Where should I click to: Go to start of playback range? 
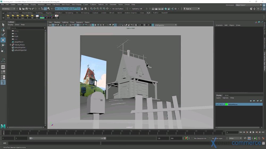pyautogui.click(x=241, y=132)
